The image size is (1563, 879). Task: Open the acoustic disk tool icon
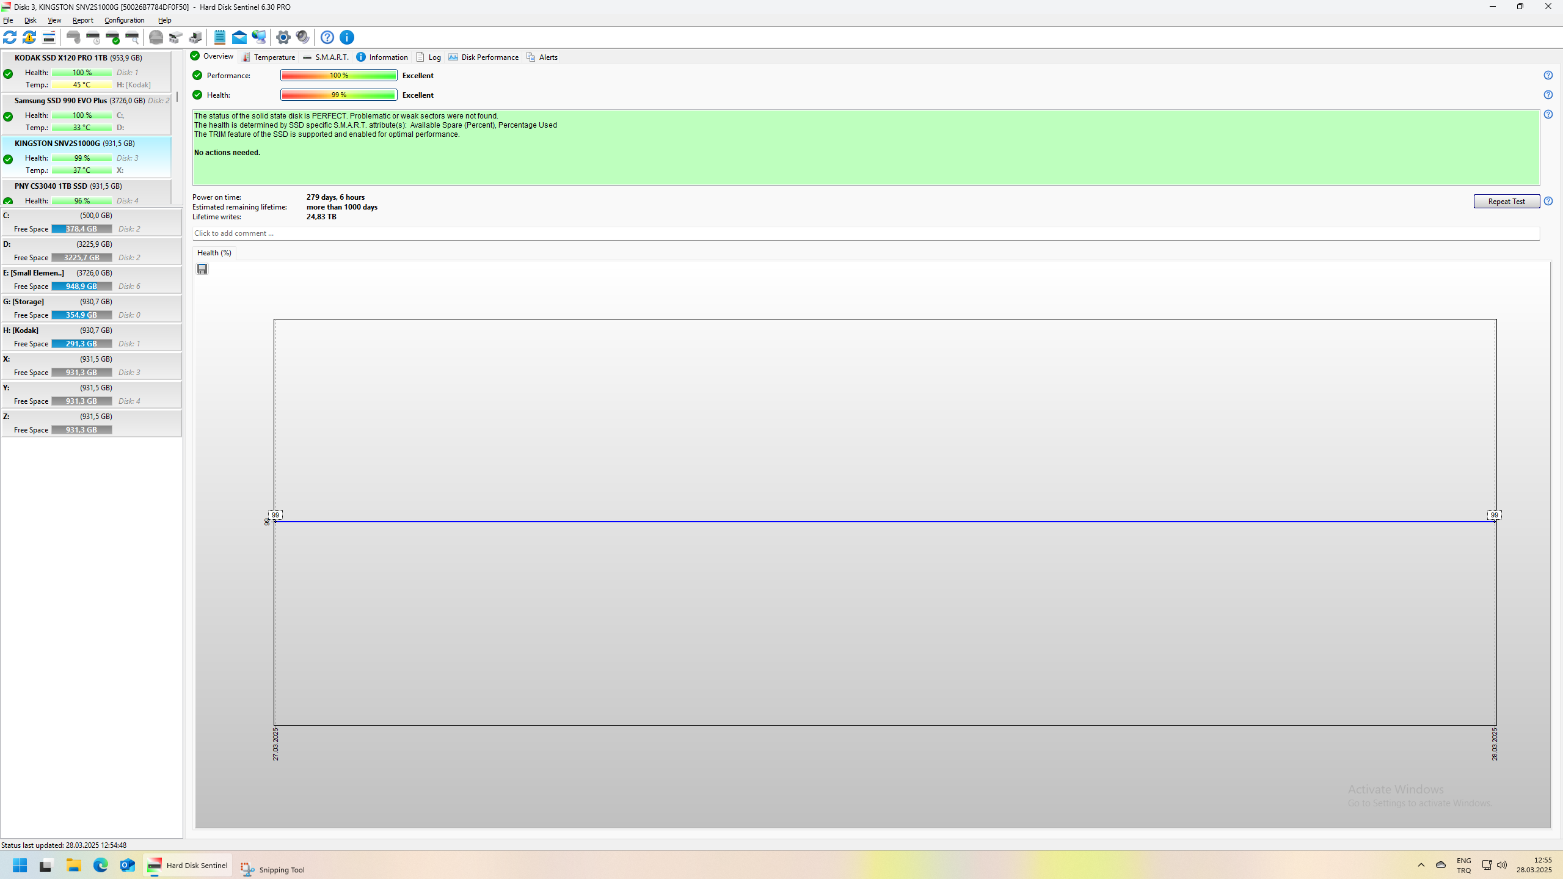tap(73, 37)
